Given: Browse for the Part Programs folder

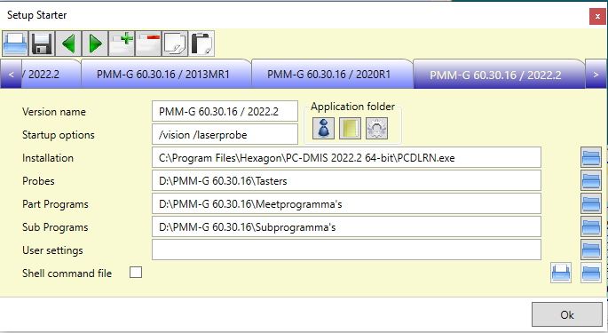Looking at the screenshot, I should (x=591, y=203).
